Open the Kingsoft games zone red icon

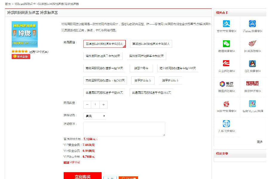(x=226, y=63)
